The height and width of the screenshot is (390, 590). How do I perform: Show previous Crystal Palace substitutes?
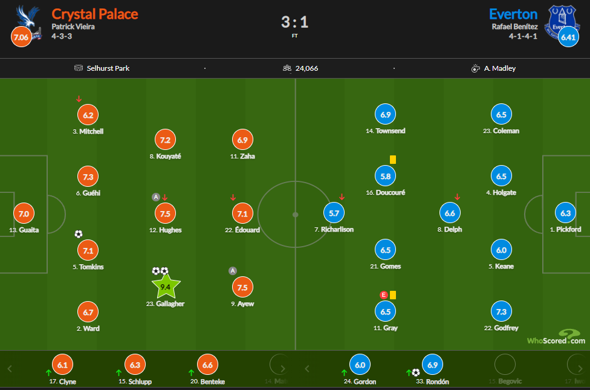10,369
